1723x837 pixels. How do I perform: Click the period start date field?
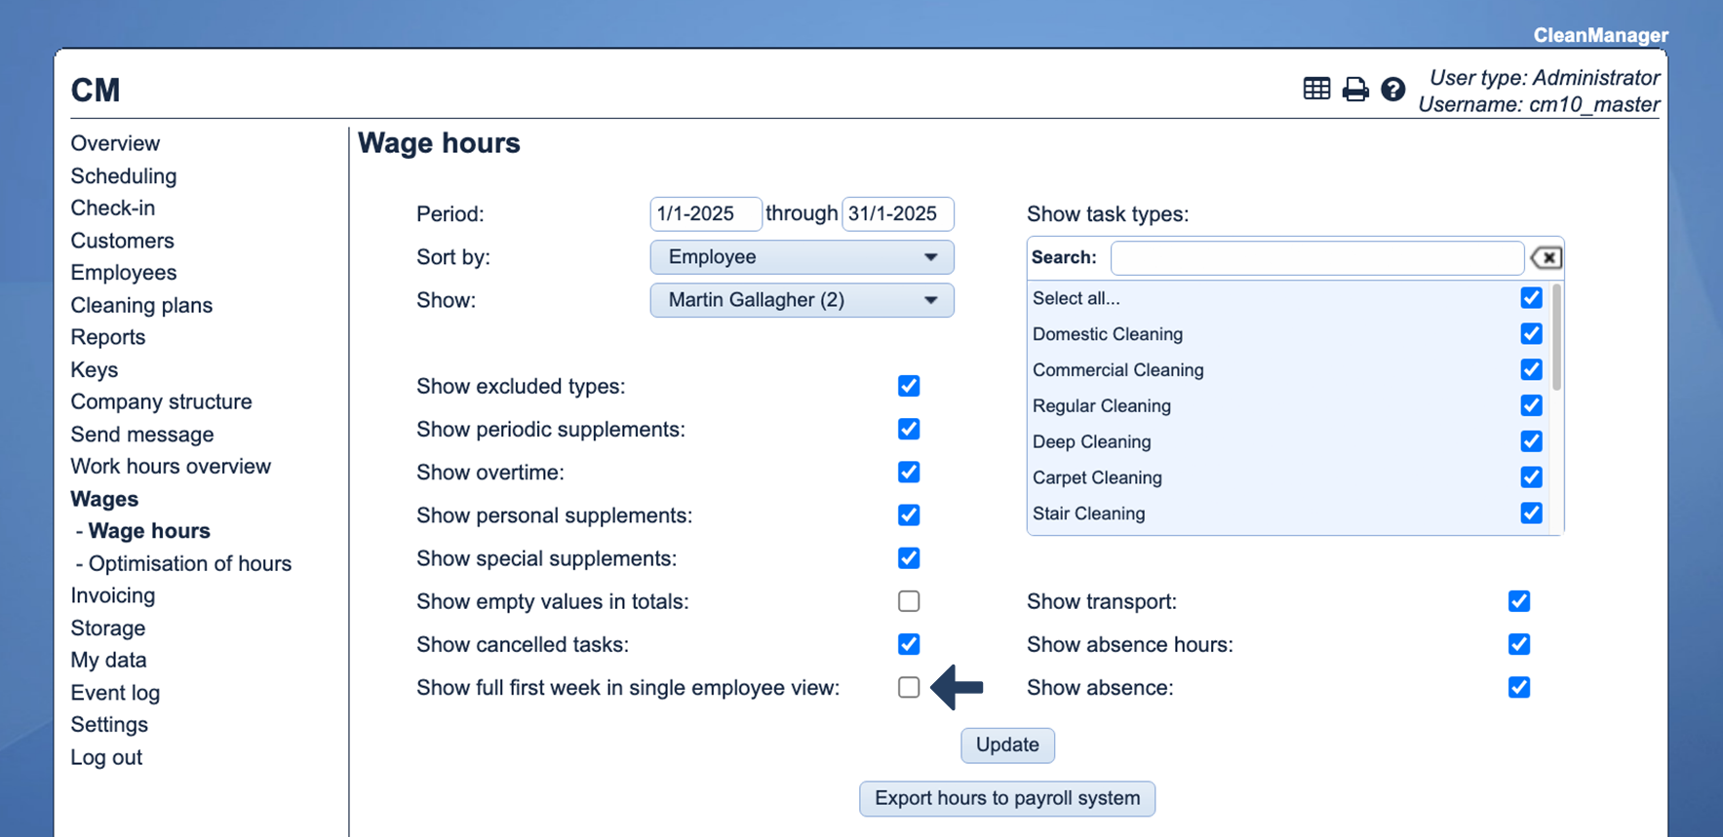(705, 214)
